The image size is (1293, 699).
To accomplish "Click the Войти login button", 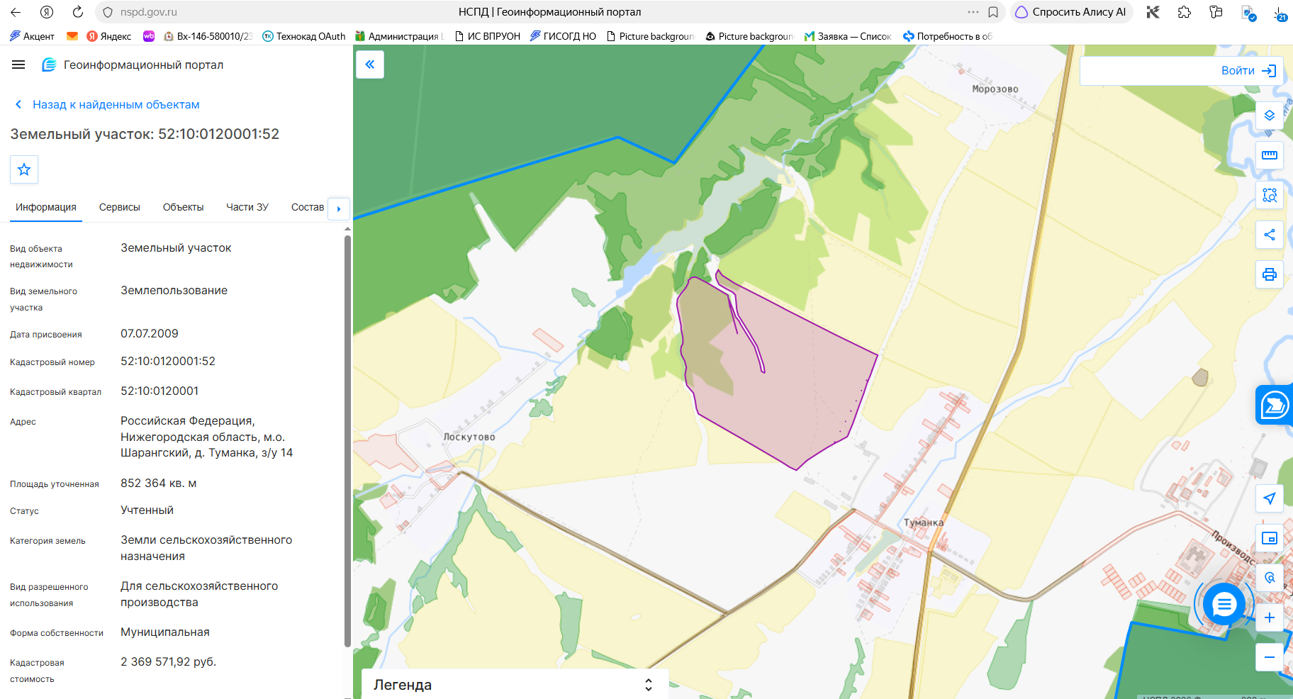I will click(1248, 70).
